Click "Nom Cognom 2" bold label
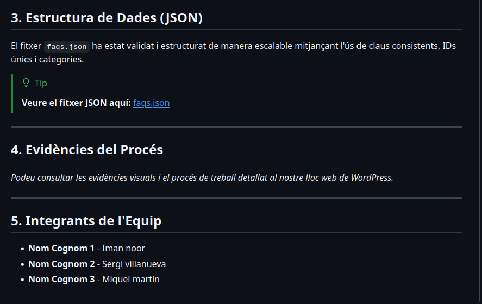Image resolution: width=482 pixels, height=304 pixels. tap(61, 264)
